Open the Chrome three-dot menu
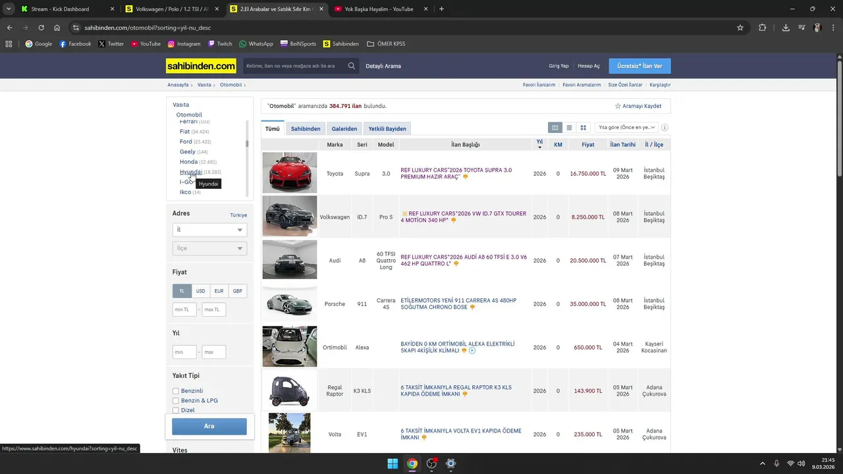Screen dimensions: 843x474 832,28
